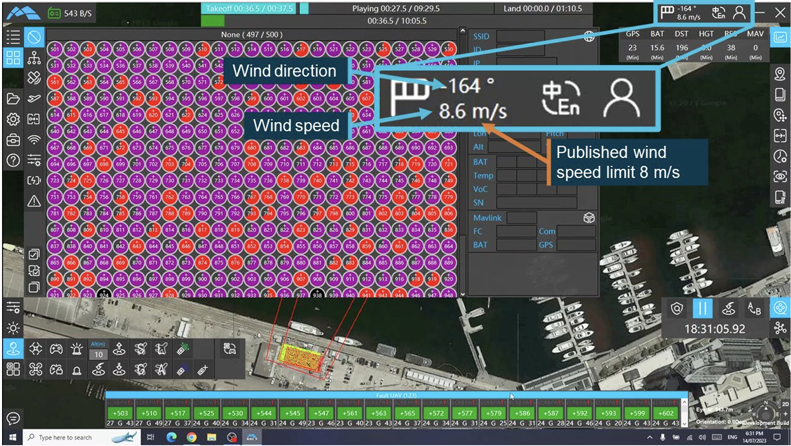Open the list view icon in left sidebar

[x=13, y=37]
